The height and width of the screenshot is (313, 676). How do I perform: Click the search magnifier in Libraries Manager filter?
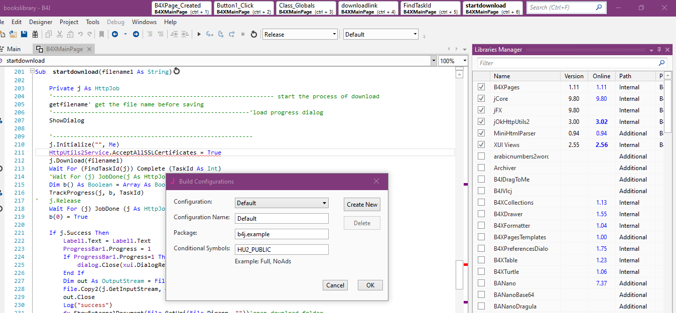click(x=662, y=63)
